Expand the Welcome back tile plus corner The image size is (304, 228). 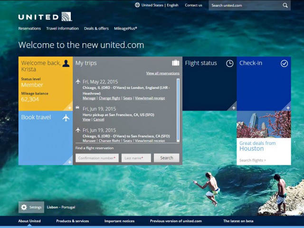[70, 108]
